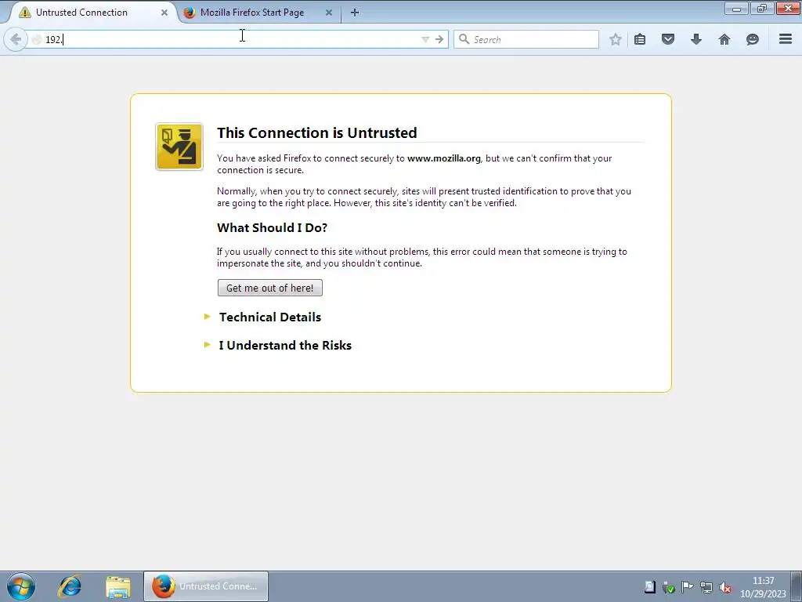Show bookmarks list icon

pos(640,39)
